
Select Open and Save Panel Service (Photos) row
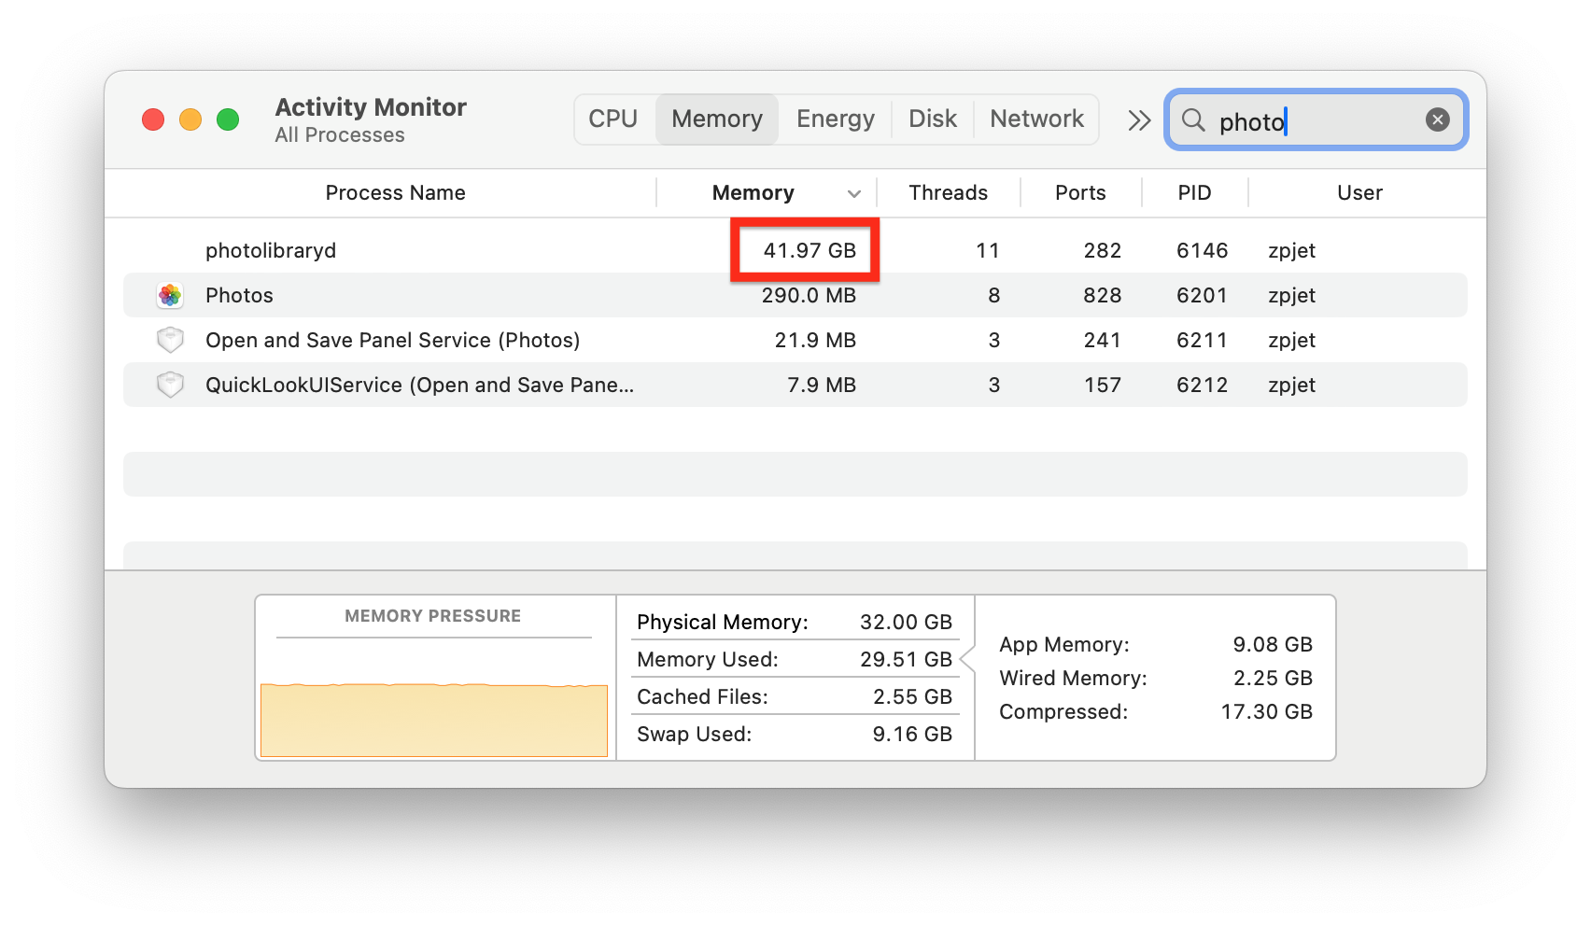(x=795, y=340)
